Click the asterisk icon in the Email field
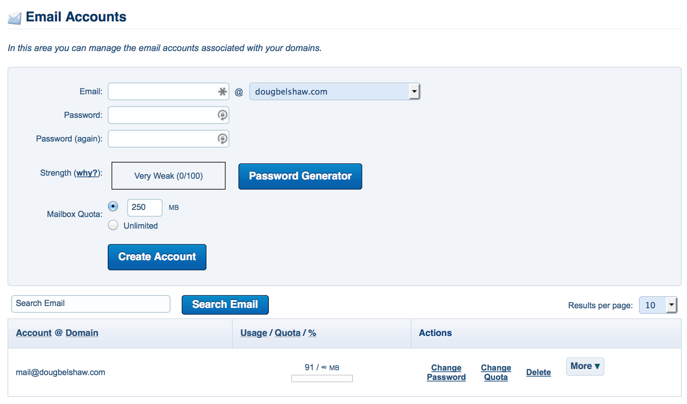 (x=222, y=91)
